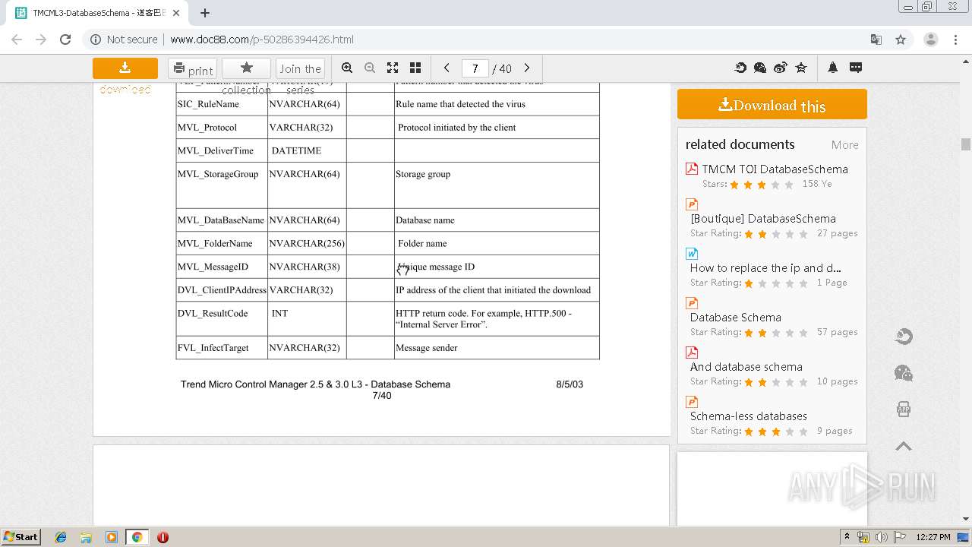The width and height of the screenshot is (972, 547).
Task: Open the Windows Start menu
Action: tap(21, 536)
